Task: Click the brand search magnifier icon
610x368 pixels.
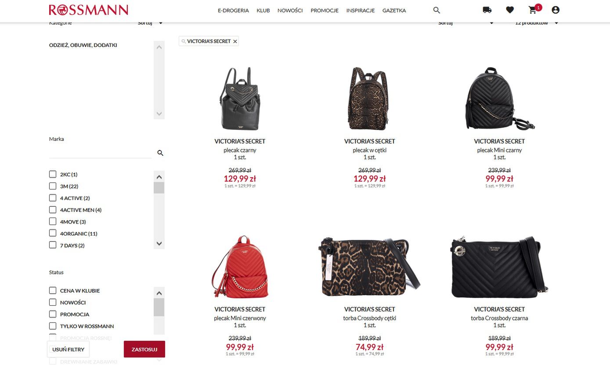Action: point(160,153)
